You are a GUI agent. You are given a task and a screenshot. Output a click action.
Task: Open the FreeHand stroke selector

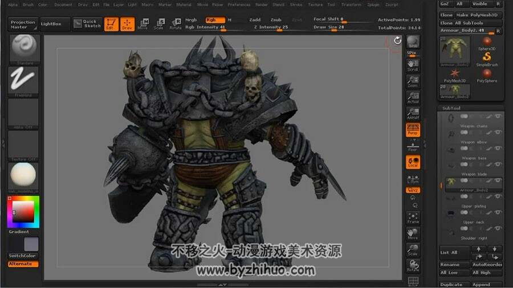[23, 81]
